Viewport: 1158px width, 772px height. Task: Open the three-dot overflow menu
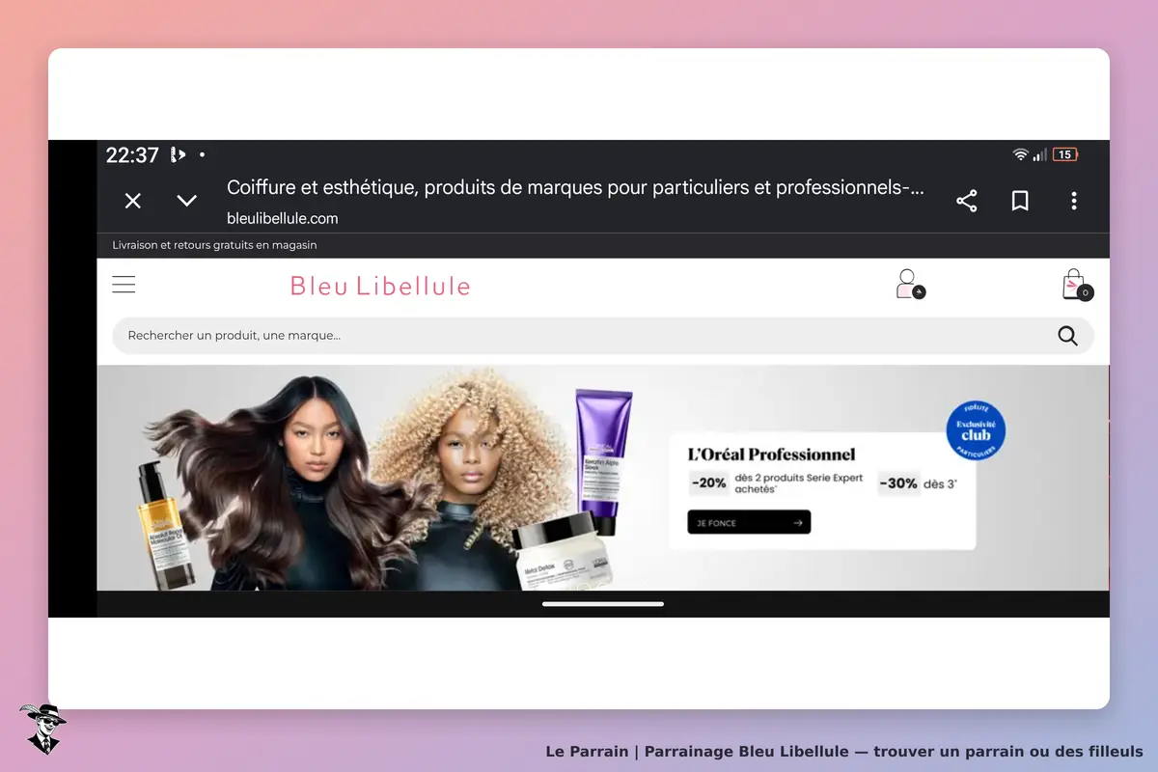click(x=1073, y=201)
